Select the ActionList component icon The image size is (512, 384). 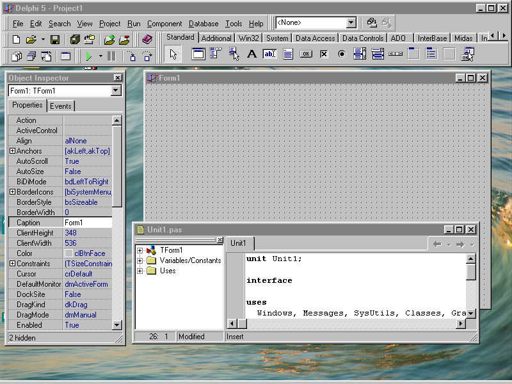468,54
